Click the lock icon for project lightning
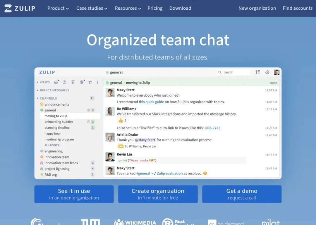Image resolution: width=316 pixels, height=225 pixels. pyautogui.click(x=42, y=168)
